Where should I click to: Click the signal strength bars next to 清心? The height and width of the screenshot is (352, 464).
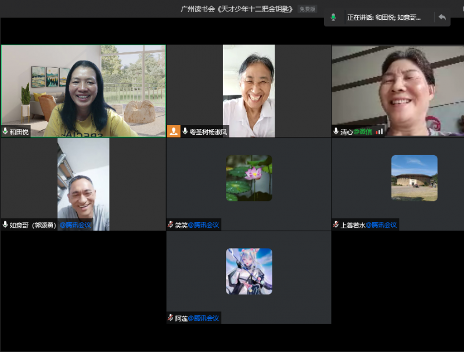[x=379, y=132]
